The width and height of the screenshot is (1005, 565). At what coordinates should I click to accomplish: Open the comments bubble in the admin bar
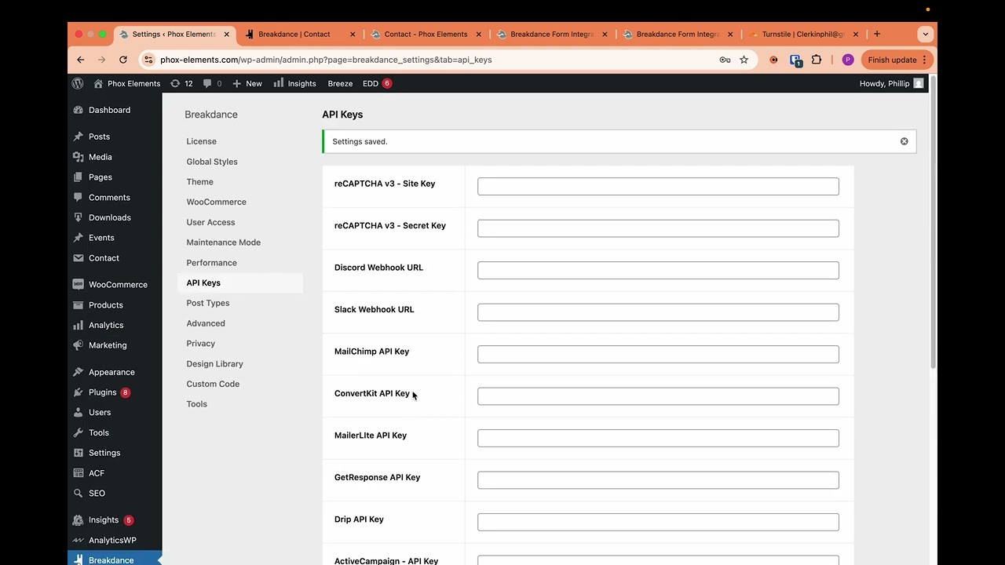click(x=212, y=83)
